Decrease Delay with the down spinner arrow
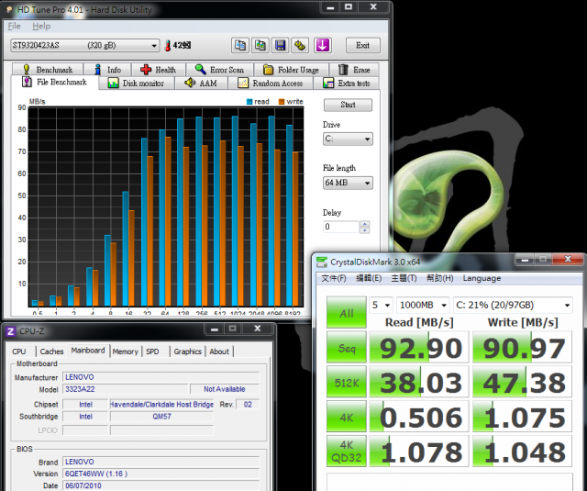 tap(364, 230)
